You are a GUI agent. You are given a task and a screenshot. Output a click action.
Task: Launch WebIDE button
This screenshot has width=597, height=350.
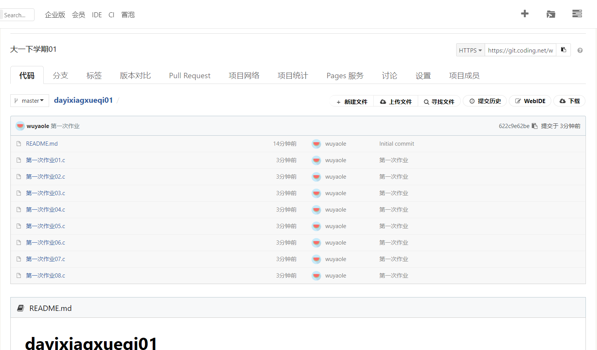(x=530, y=101)
